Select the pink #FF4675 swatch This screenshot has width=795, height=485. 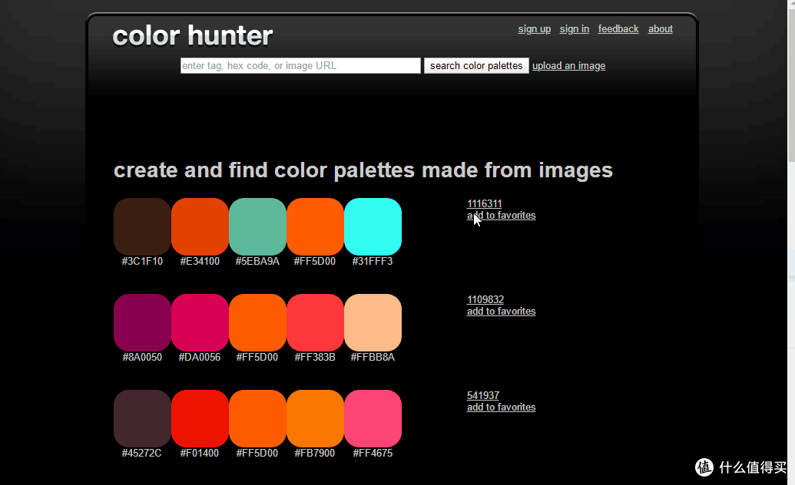pyautogui.click(x=373, y=418)
